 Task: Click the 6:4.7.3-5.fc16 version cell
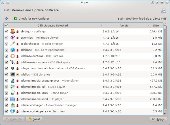pyautogui.click(x=112, y=74)
